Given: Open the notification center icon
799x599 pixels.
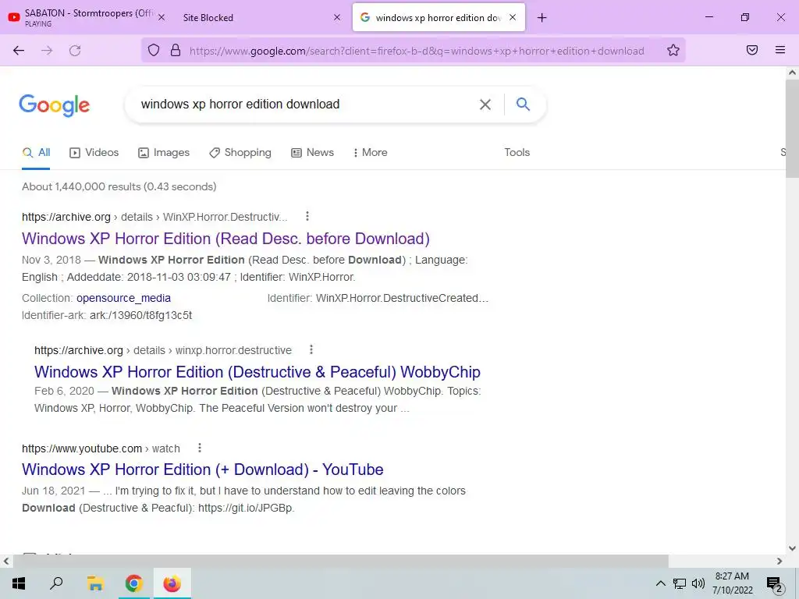Looking at the screenshot, I should (775, 583).
